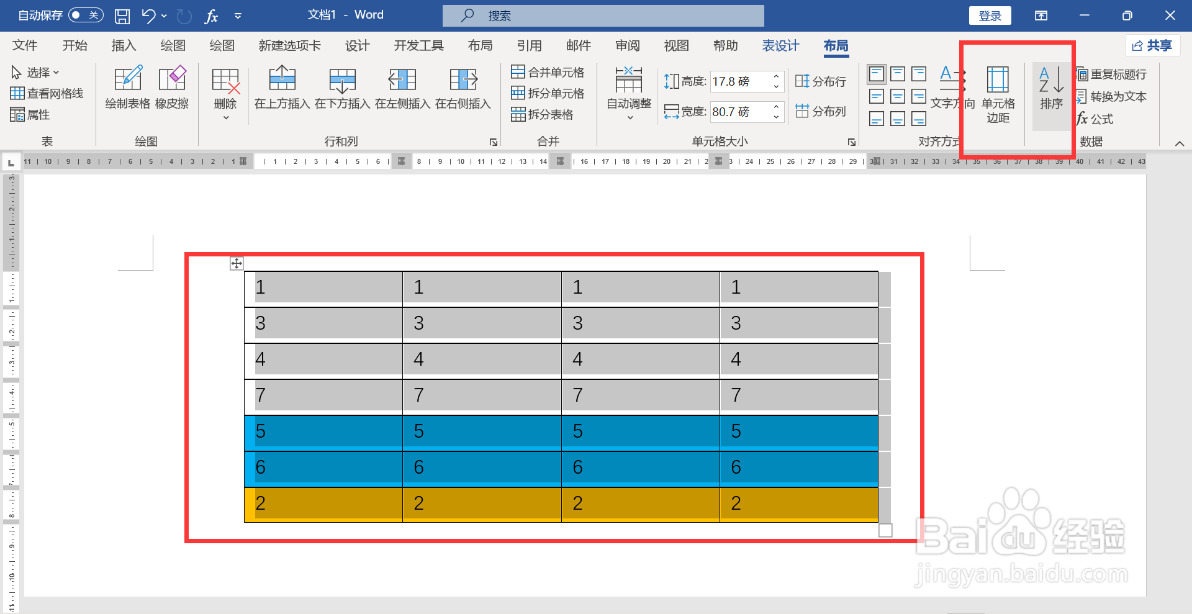Open the 文件 menu
Image resolution: width=1192 pixels, height=614 pixels.
click(x=24, y=45)
